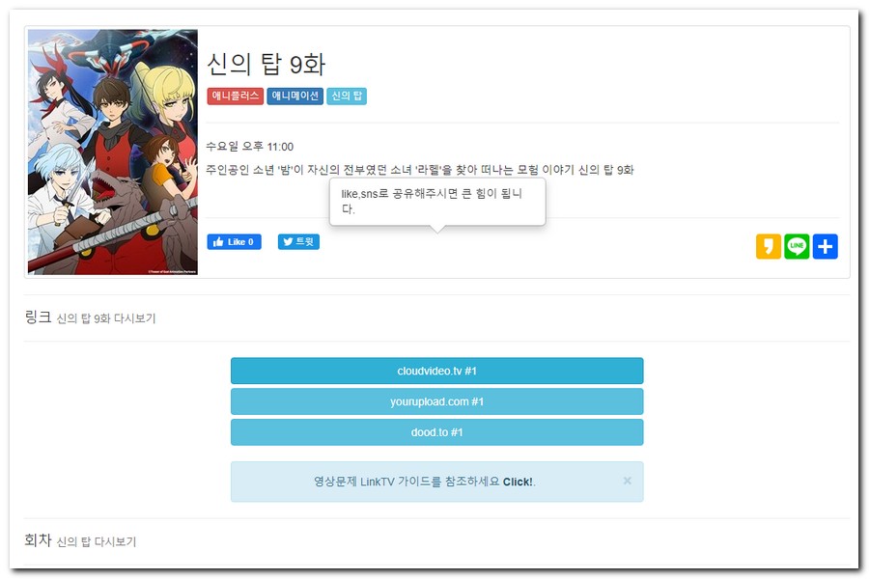Click the 회차 section heading

point(38,540)
